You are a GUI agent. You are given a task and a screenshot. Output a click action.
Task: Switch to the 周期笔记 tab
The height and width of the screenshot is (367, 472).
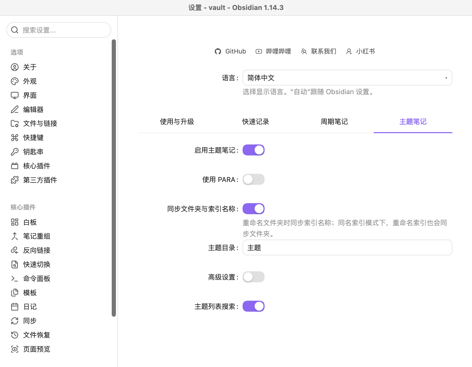(x=334, y=122)
